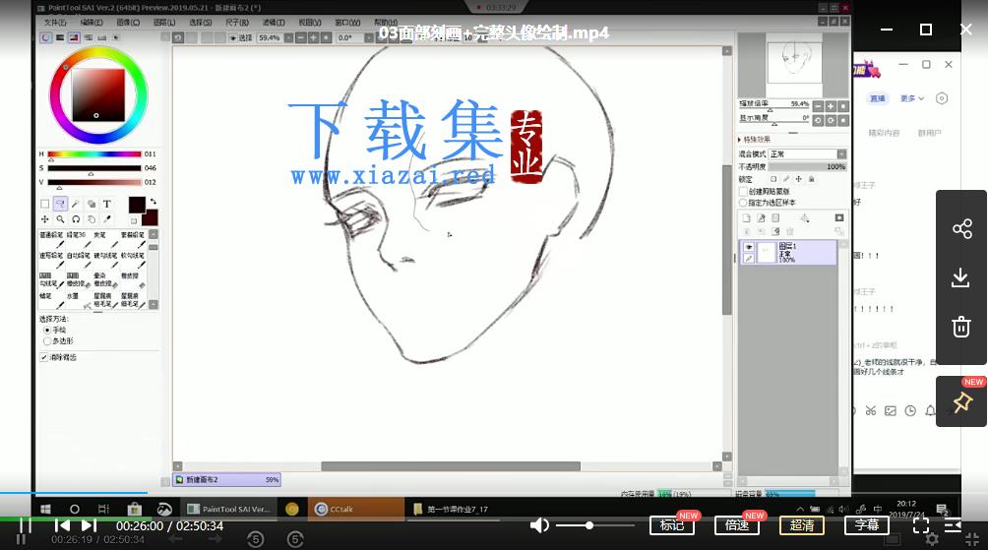Click the download icon in video player
This screenshot has width=988, height=550.
point(960,277)
